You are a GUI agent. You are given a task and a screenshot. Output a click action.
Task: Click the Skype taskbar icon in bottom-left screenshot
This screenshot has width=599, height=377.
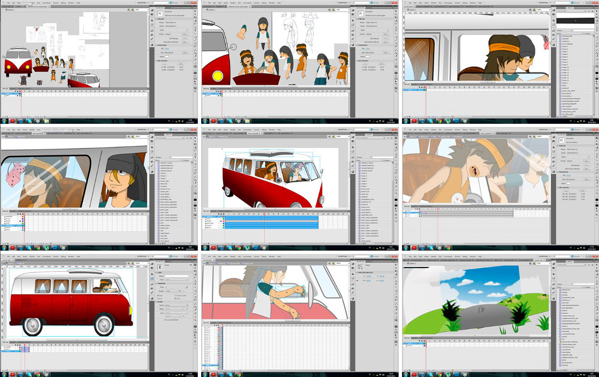[29, 375]
